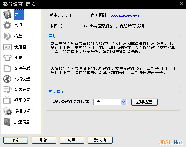
Task: Click the 取消 button
Action: point(44,140)
